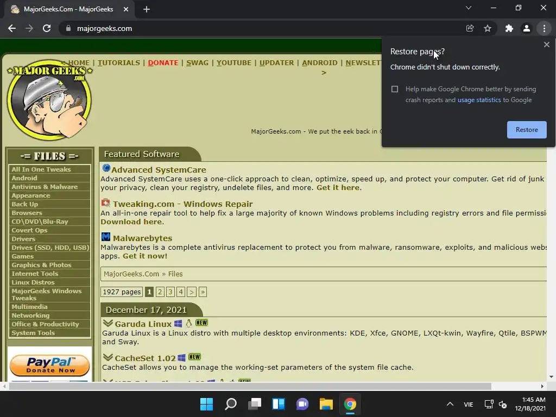Click the horizontal page scrollbar
The width and height of the screenshot is (556, 417).
pos(250,386)
